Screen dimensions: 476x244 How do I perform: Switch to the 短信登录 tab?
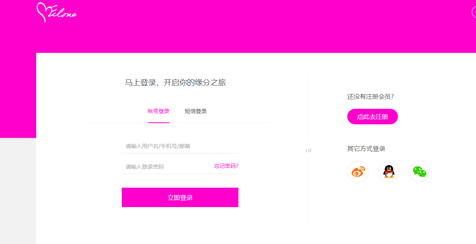pyautogui.click(x=196, y=111)
